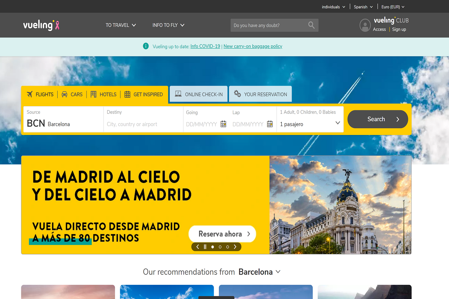The height and width of the screenshot is (299, 449).
Task: Click the pink ribbon icon beside logo
Action: point(57,25)
